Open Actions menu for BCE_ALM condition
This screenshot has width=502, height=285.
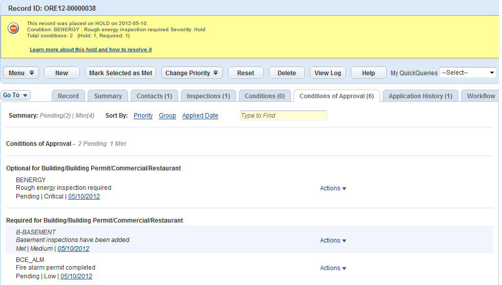coord(333,268)
